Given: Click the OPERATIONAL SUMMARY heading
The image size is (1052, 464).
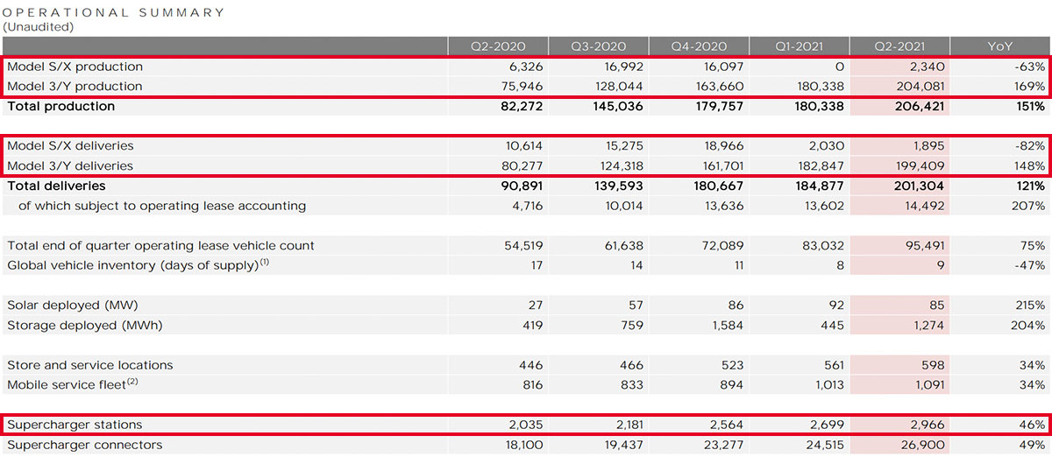Looking at the screenshot, I should point(113,13).
